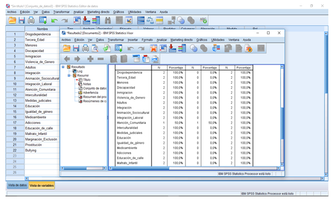Screen dimensions: 333x202
Task: Collapse the Resumir outline node
Action: 69,75
